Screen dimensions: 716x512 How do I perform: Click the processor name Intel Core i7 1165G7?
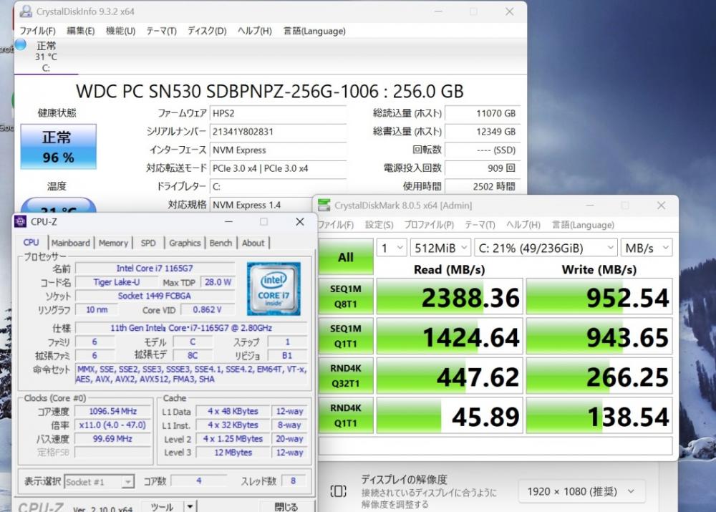point(155,268)
